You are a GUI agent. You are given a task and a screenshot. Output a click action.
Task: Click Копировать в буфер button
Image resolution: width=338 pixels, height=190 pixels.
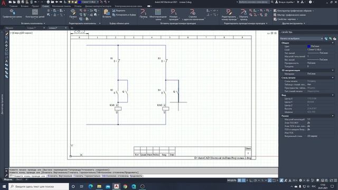(124, 15)
